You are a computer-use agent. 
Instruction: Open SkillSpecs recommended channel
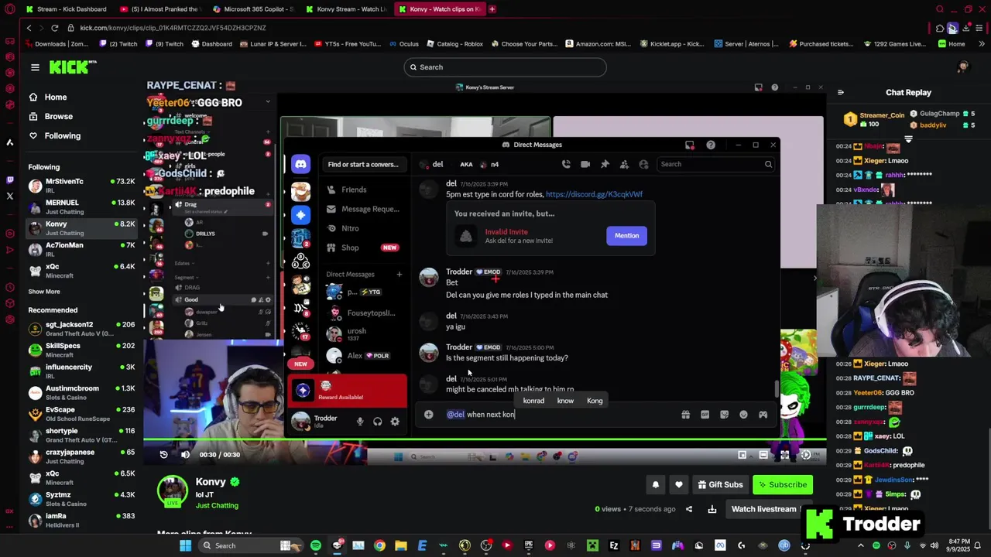click(81, 350)
